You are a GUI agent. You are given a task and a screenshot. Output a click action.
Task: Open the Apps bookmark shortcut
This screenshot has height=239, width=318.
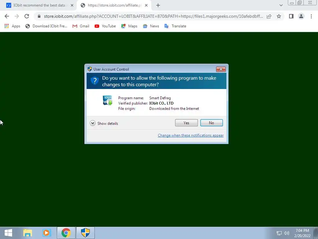[x=12, y=26]
